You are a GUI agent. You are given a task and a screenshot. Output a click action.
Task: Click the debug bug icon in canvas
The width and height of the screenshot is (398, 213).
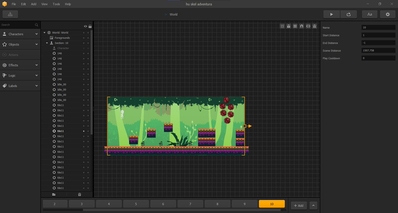(x=314, y=26)
